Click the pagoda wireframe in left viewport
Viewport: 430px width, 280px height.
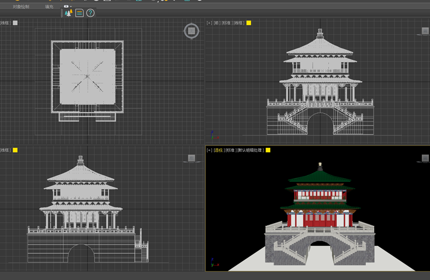tap(88, 209)
